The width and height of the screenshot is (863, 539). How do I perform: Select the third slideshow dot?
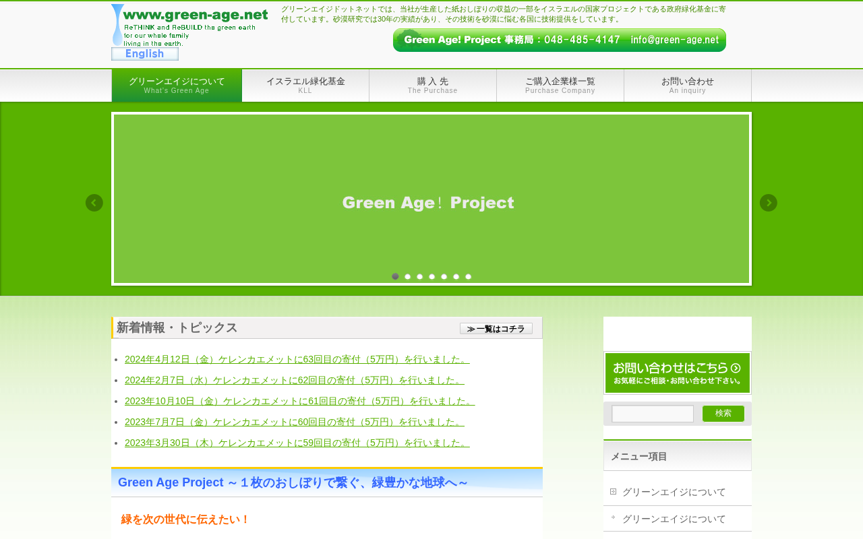tap(419, 276)
